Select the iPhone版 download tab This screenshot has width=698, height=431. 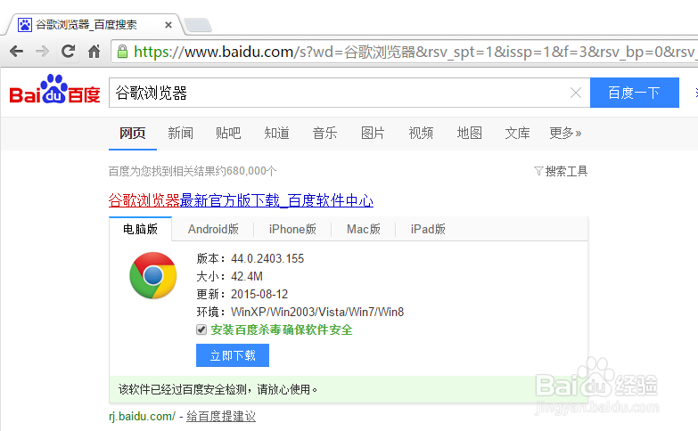click(x=292, y=229)
